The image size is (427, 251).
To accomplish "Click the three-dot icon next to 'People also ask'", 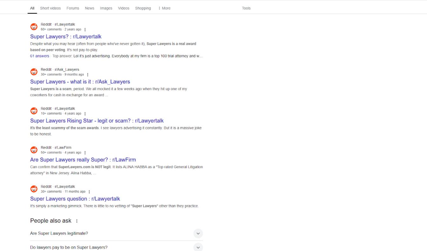I will pyautogui.click(x=77, y=221).
